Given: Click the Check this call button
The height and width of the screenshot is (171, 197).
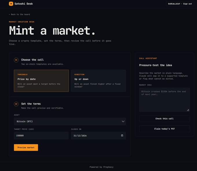Looking at the screenshot, I should pos(164,118).
